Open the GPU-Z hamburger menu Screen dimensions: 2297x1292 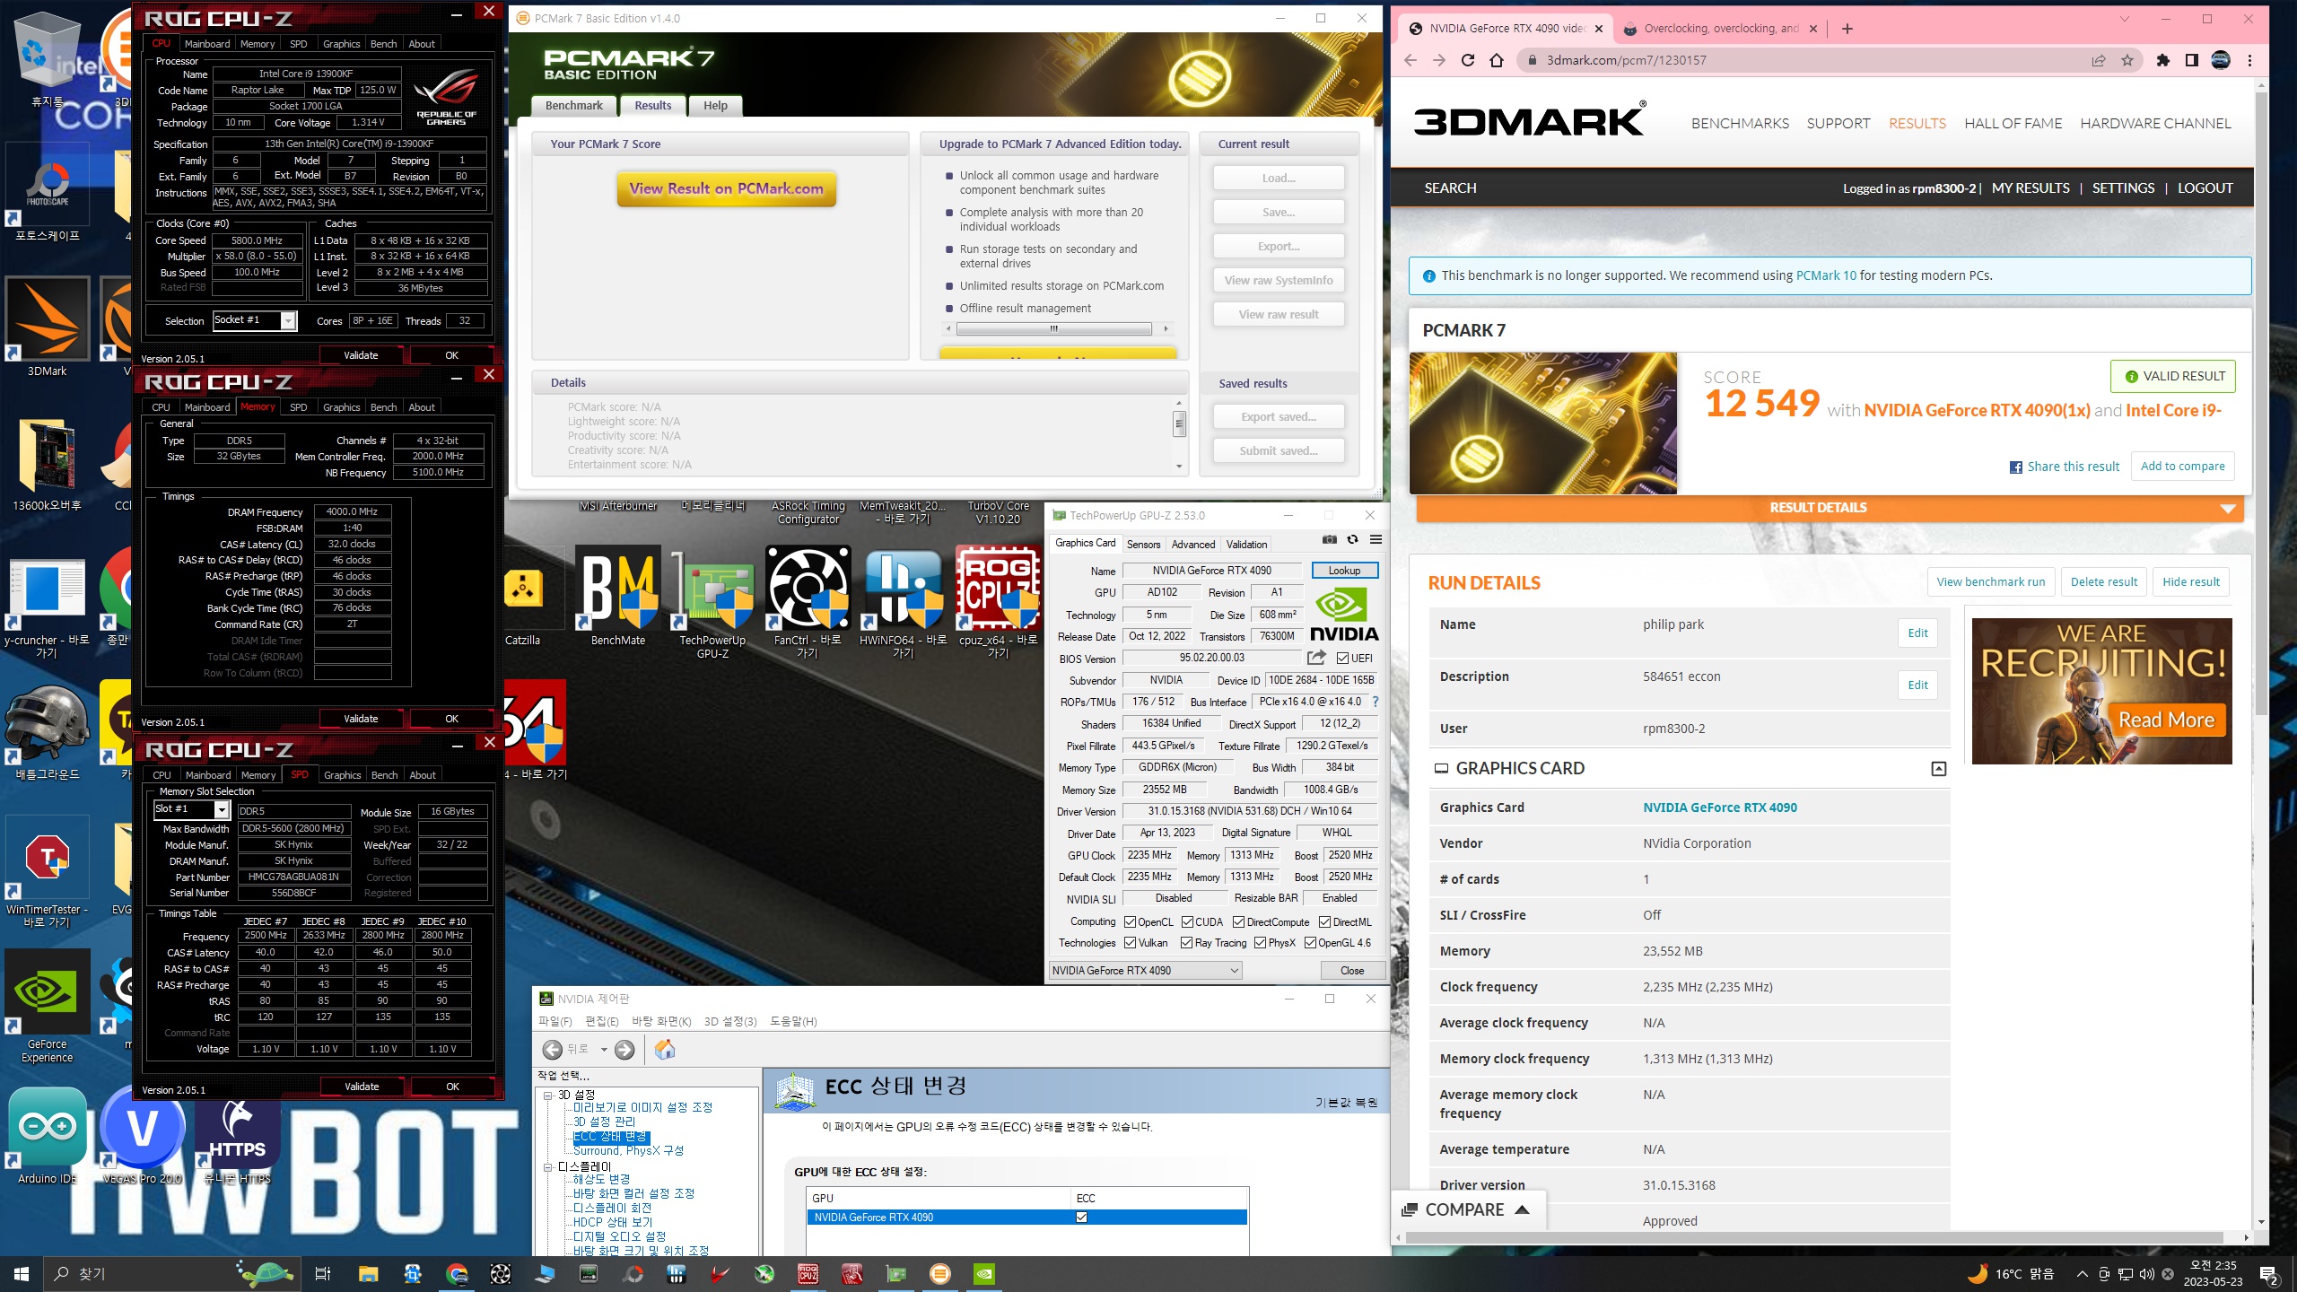[1376, 539]
